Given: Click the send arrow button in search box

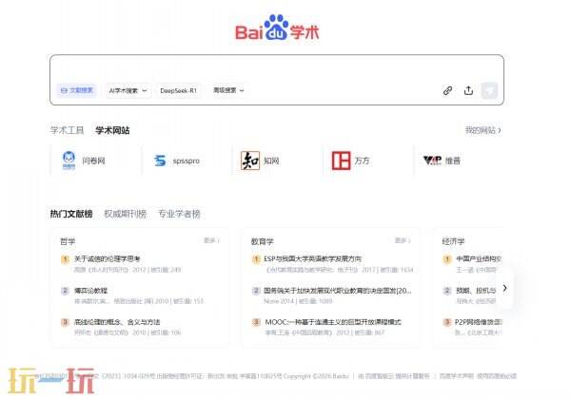Looking at the screenshot, I should 489,90.
